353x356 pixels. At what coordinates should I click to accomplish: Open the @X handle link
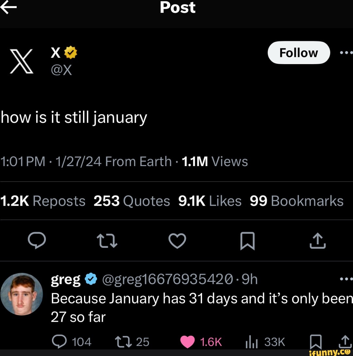[61, 70]
